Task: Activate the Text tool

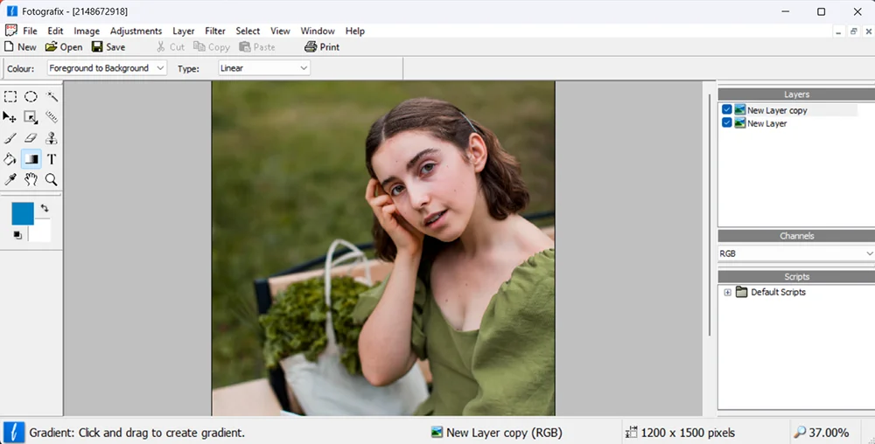Action: click(52, 159)
